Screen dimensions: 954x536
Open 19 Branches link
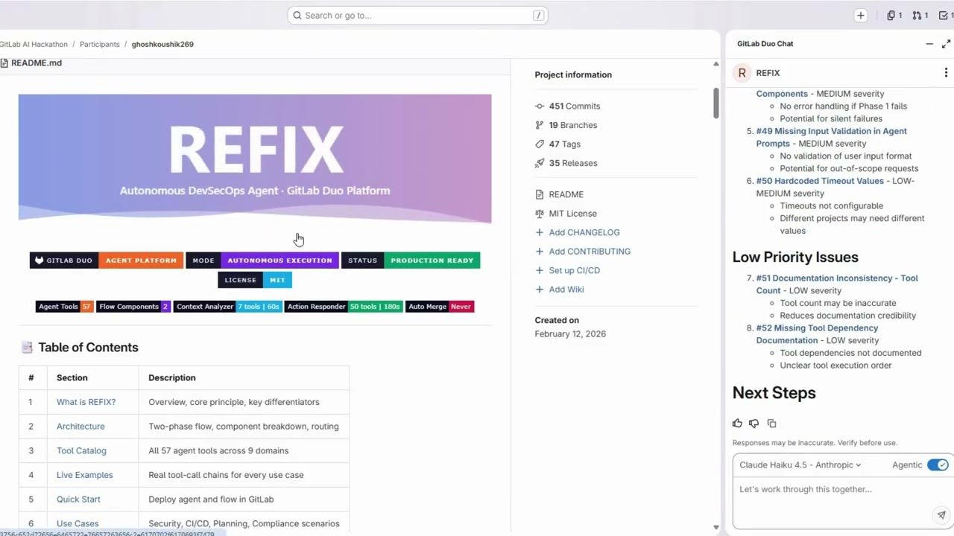click(572, 125)
